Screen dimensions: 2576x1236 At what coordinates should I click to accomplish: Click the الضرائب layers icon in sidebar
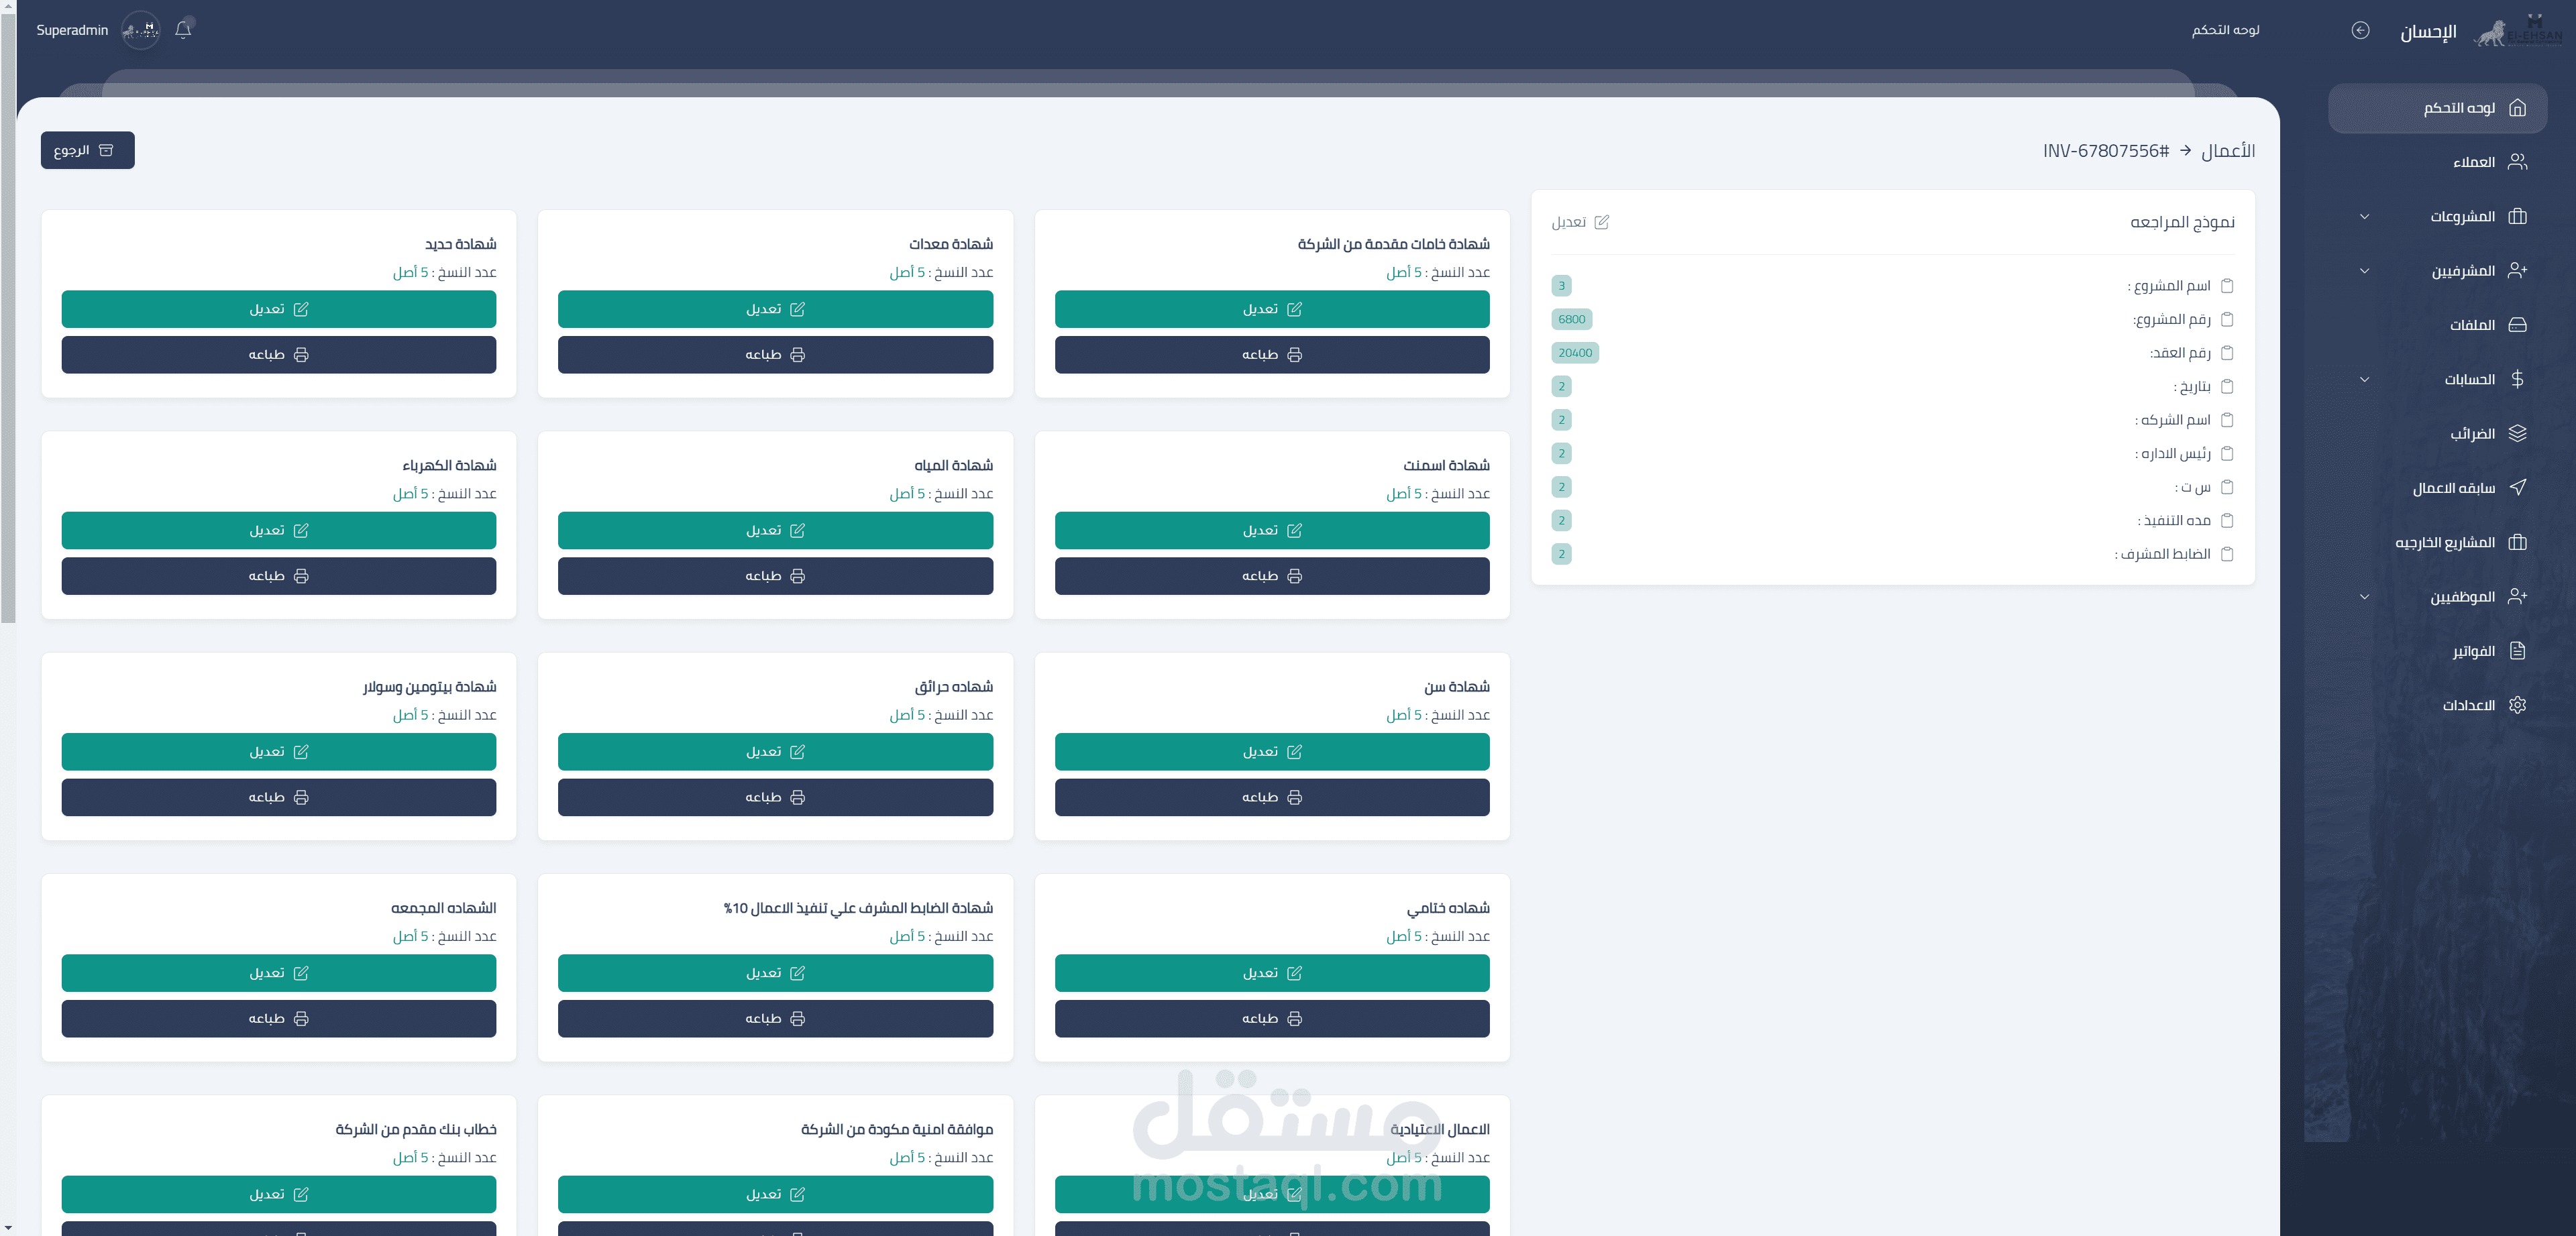(2517, 433)
